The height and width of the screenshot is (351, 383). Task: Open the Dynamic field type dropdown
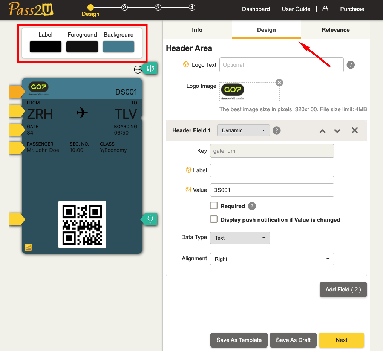click(243, 130)
